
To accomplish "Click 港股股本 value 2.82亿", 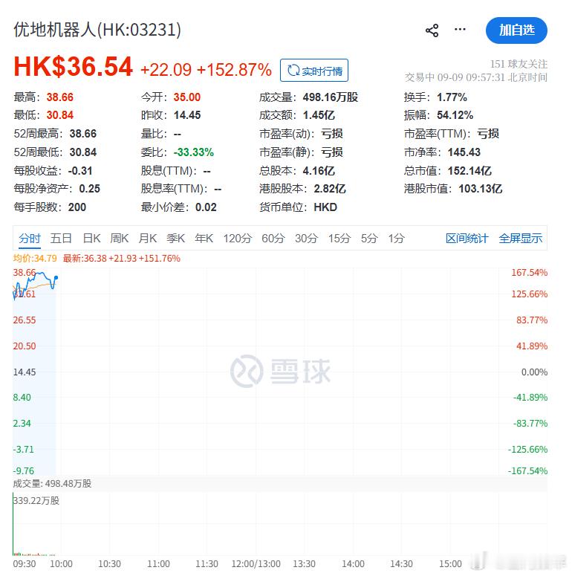I will [330, 189].
